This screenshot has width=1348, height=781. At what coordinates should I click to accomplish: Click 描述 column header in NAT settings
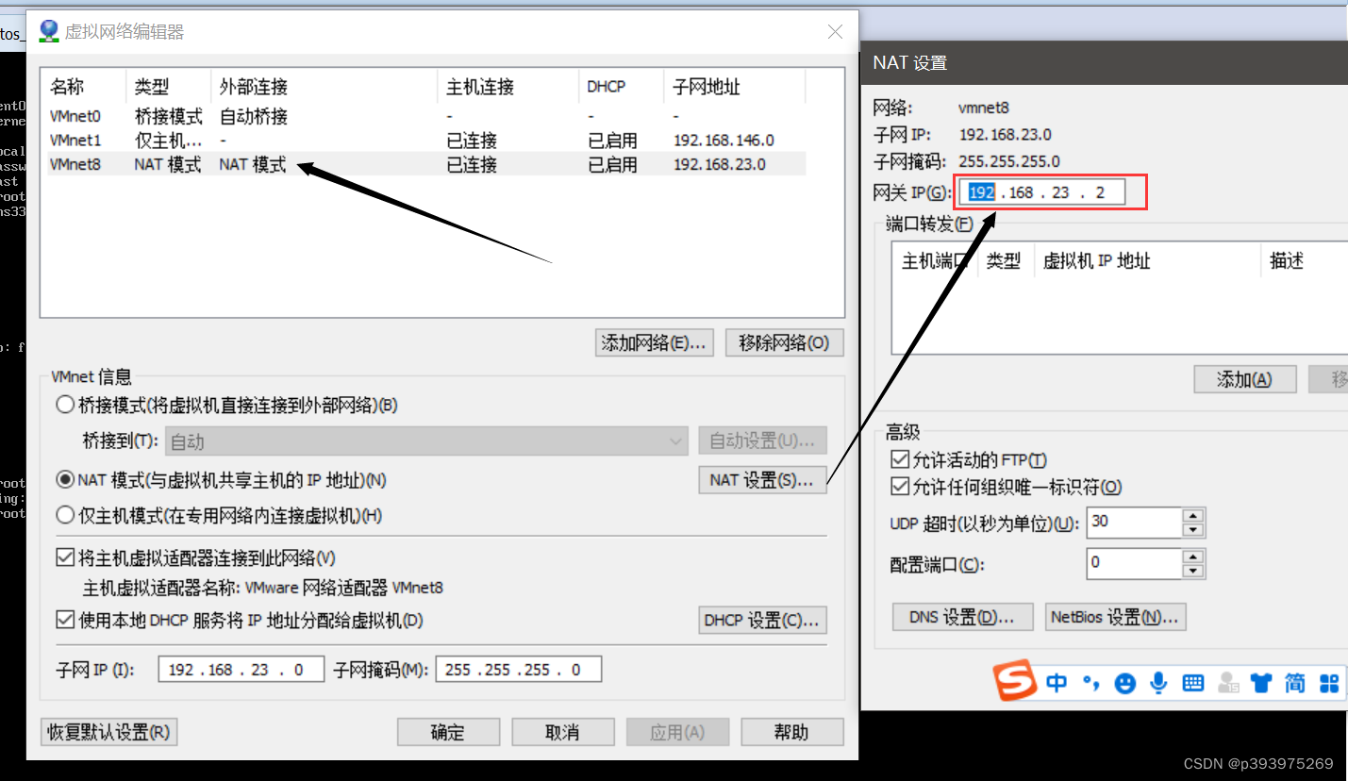1304,261
